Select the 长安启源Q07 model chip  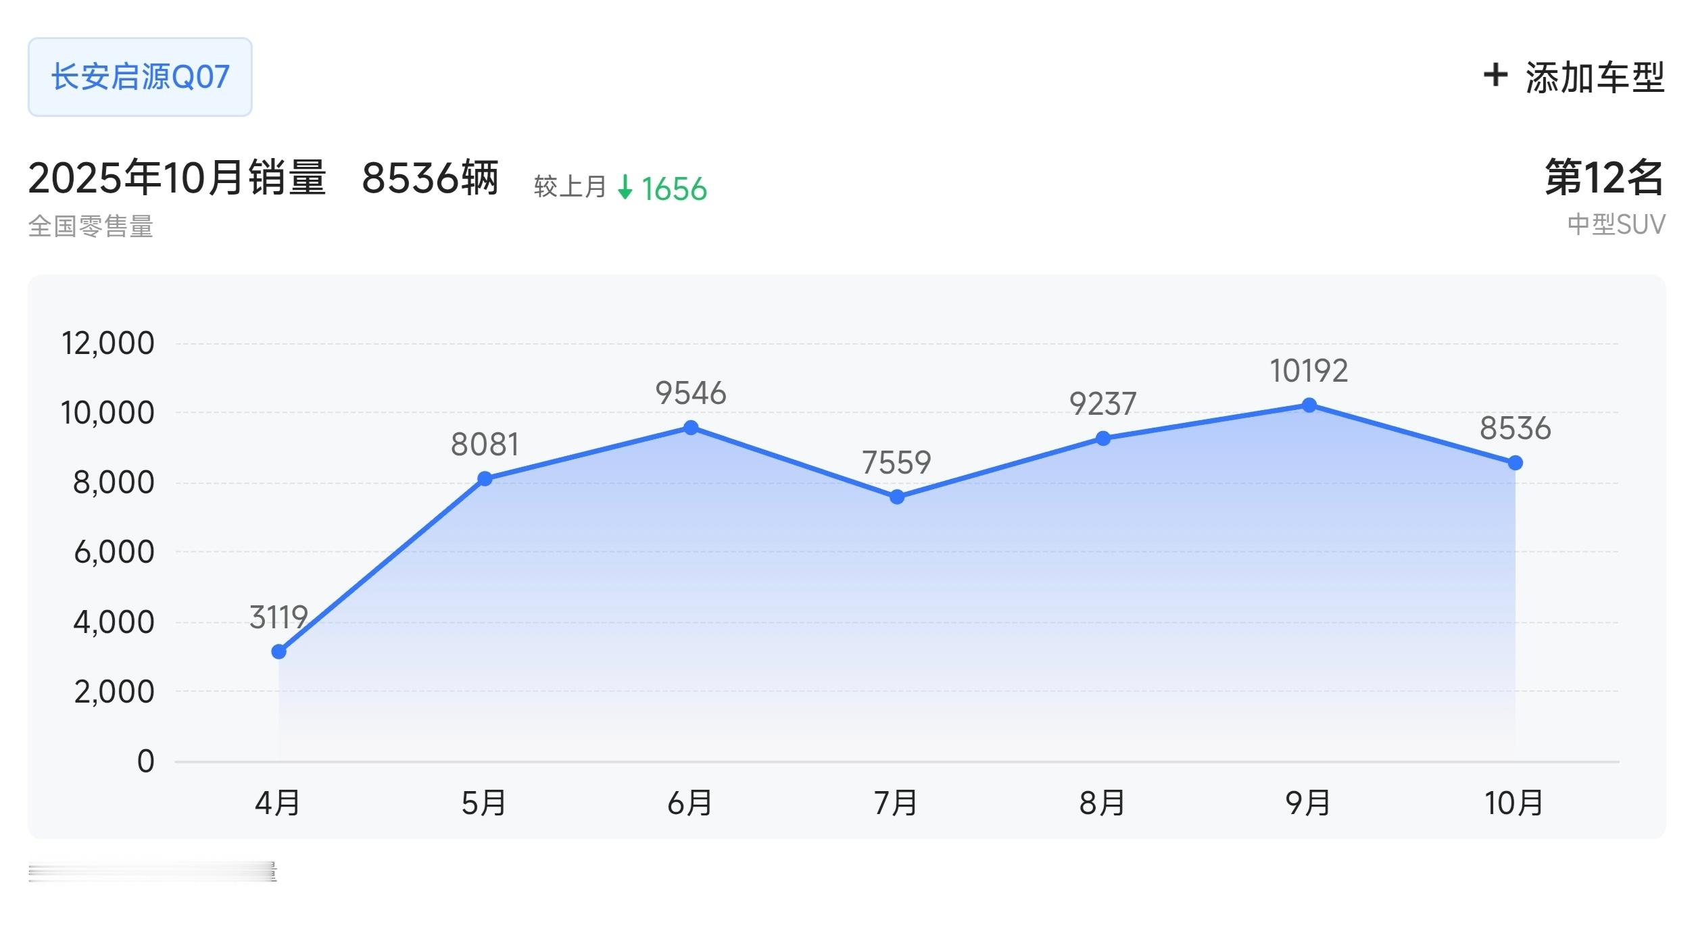click(140, 77)
